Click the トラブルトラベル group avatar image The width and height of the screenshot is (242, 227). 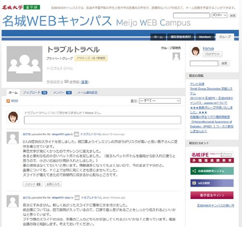(25, 64)
